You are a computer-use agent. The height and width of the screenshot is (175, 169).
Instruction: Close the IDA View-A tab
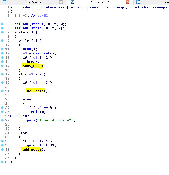[61, 2]
